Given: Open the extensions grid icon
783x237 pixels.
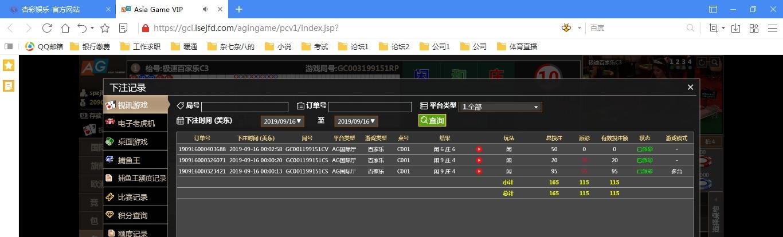Looking at the screenshot, I should tap(754, 28).
